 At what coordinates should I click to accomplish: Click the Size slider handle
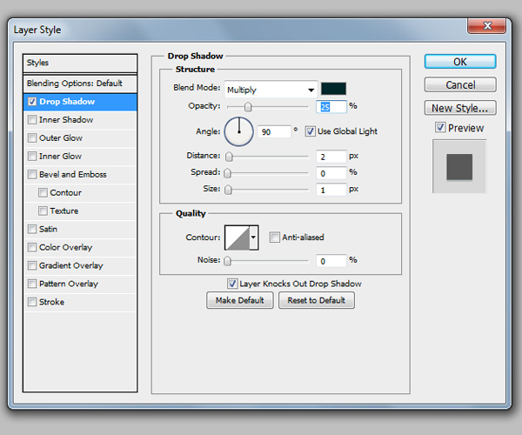pyautogui.click(x=228, y=190)
